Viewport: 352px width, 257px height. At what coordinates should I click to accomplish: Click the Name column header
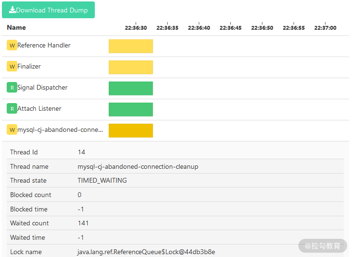tap(16, 27)
